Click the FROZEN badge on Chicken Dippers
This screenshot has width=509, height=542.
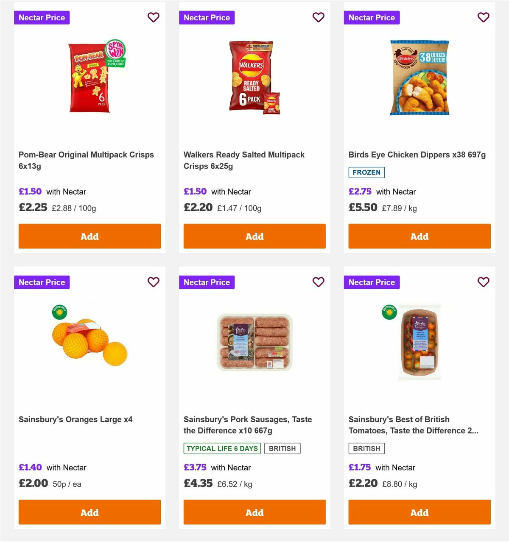click(x=366, y=172)
